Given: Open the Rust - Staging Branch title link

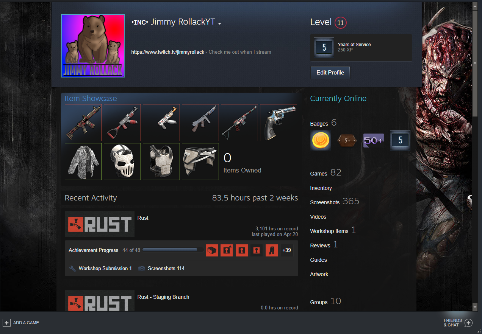Looking at the screenshot, I should (x=163, y=297).
